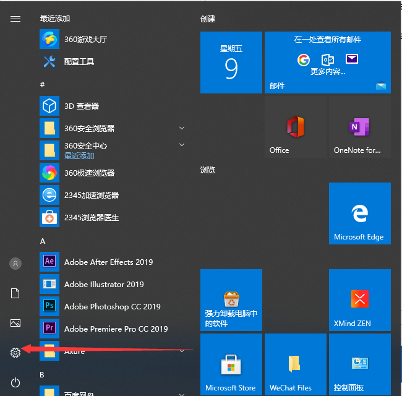402x396 pixels.
Task: Expand the 360安全浏览器 folder
Action: (182, 128)
